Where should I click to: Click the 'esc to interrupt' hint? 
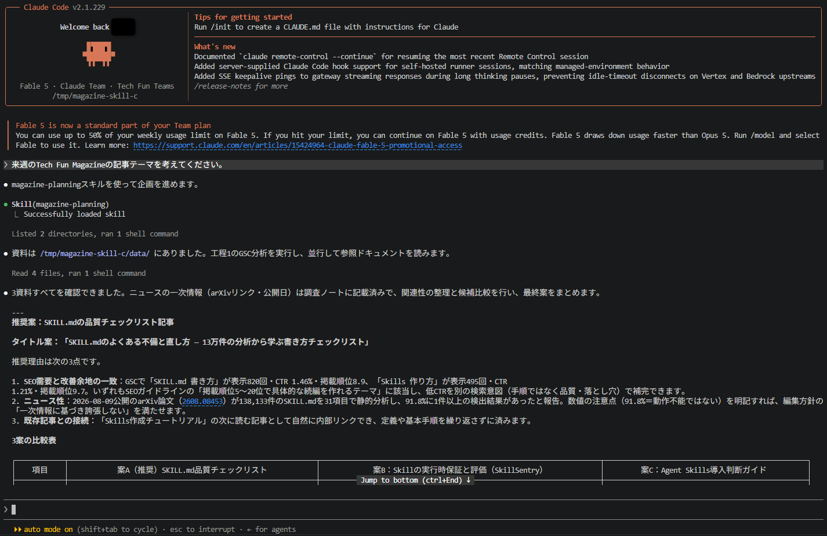click(202, 530)
